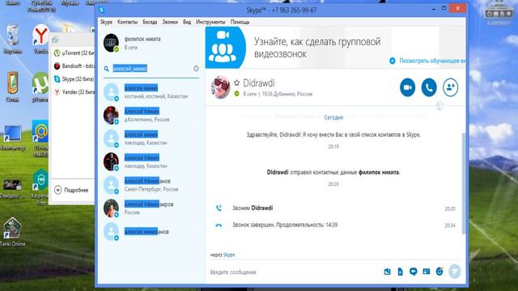The height and width of the screenshot is (291, 518).
Task: Open the через Skype link
Action: point(229,255)
